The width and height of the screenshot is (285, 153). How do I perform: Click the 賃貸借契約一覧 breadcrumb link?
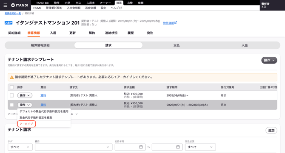[13, 14]
